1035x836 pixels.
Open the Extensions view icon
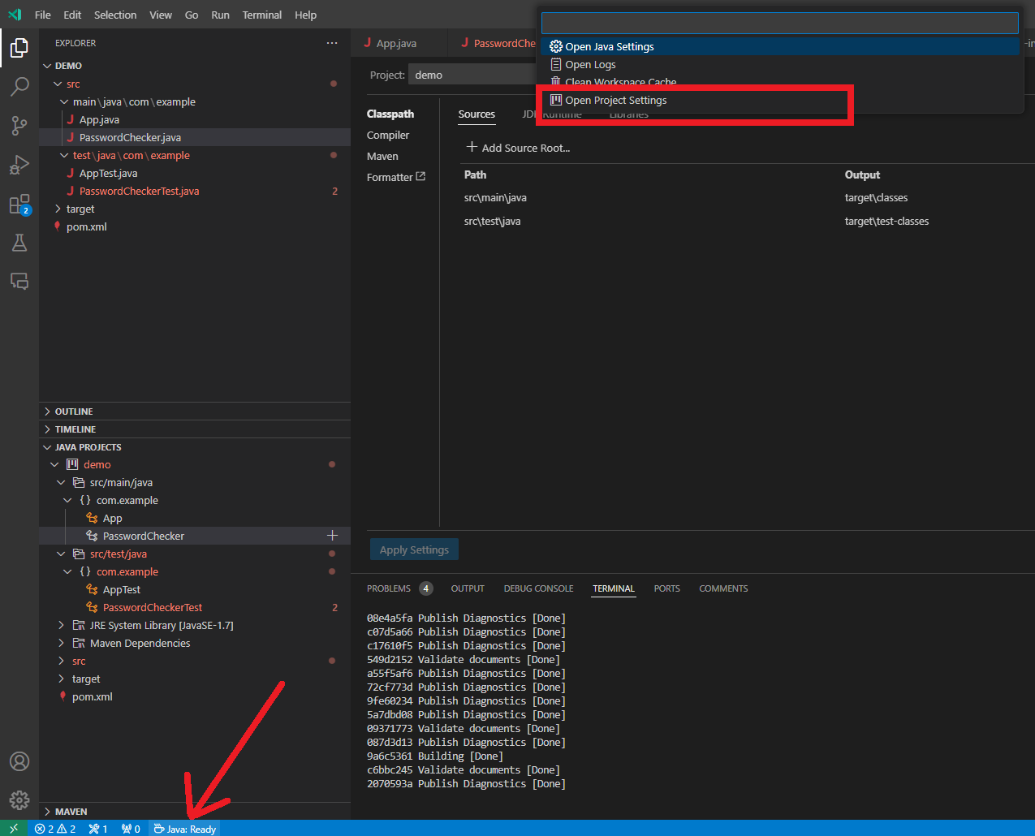pyautogui.click(x=19, y=205)
